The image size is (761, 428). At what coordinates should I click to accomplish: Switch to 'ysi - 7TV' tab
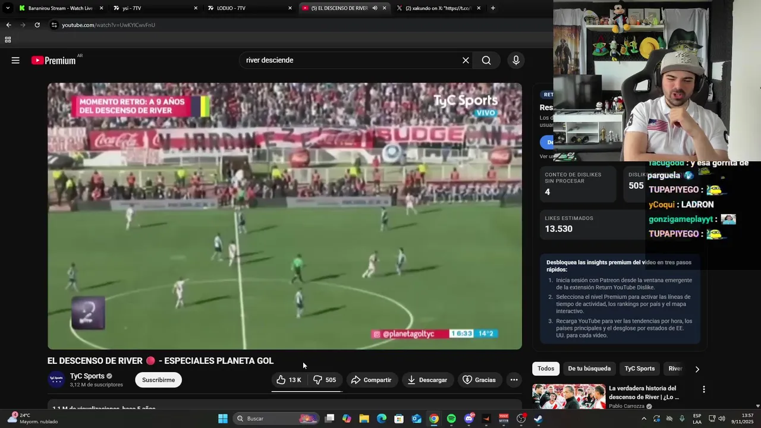[156, 8]
